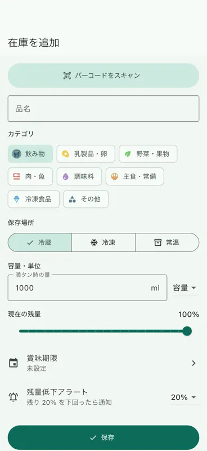Switch storage location to 冷凍

click(103, 242)
